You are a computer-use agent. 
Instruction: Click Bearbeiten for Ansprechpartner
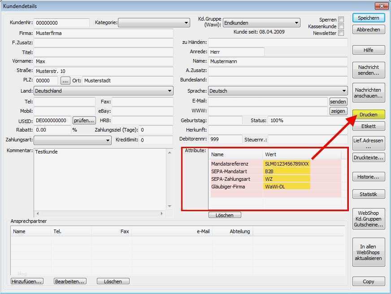point(70,281)
